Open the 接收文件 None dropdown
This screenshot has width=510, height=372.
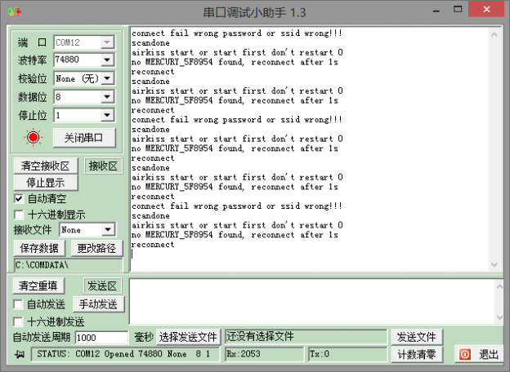click(x=108, y=230)
